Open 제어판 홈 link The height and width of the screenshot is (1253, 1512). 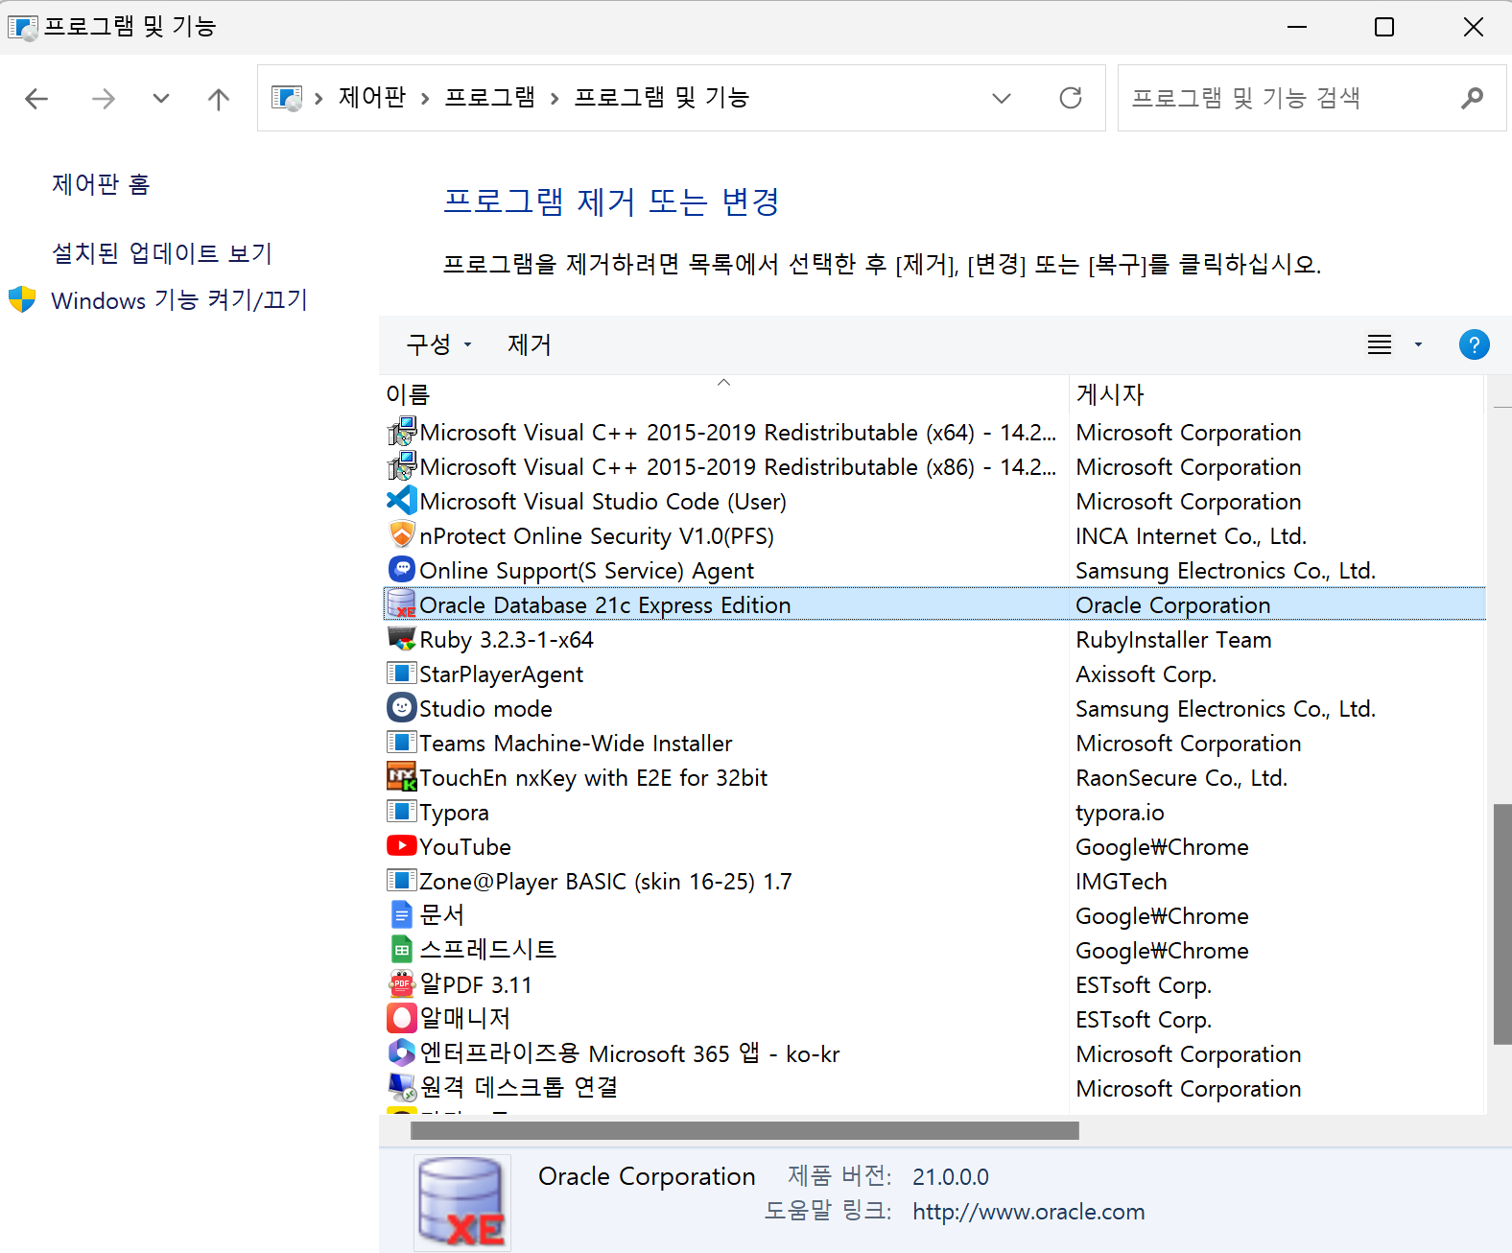[101, 184]
